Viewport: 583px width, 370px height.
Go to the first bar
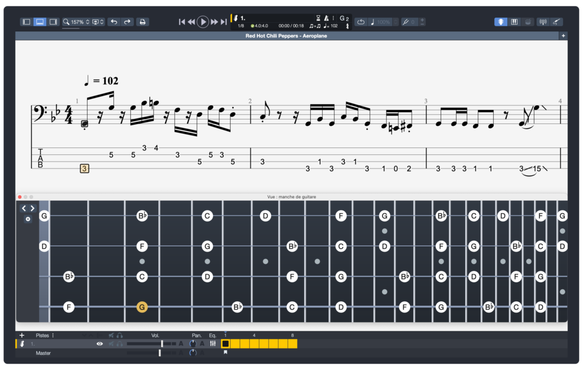182,22
